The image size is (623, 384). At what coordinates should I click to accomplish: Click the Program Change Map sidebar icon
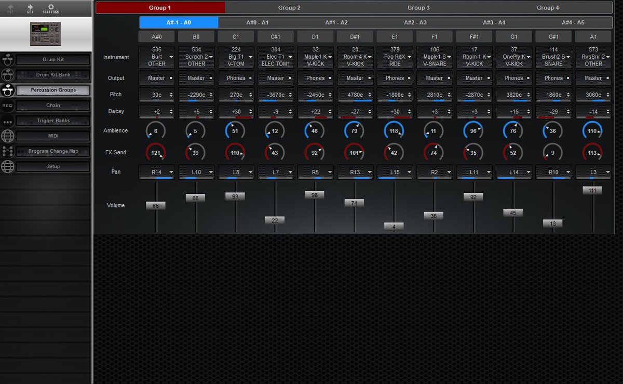7,151
